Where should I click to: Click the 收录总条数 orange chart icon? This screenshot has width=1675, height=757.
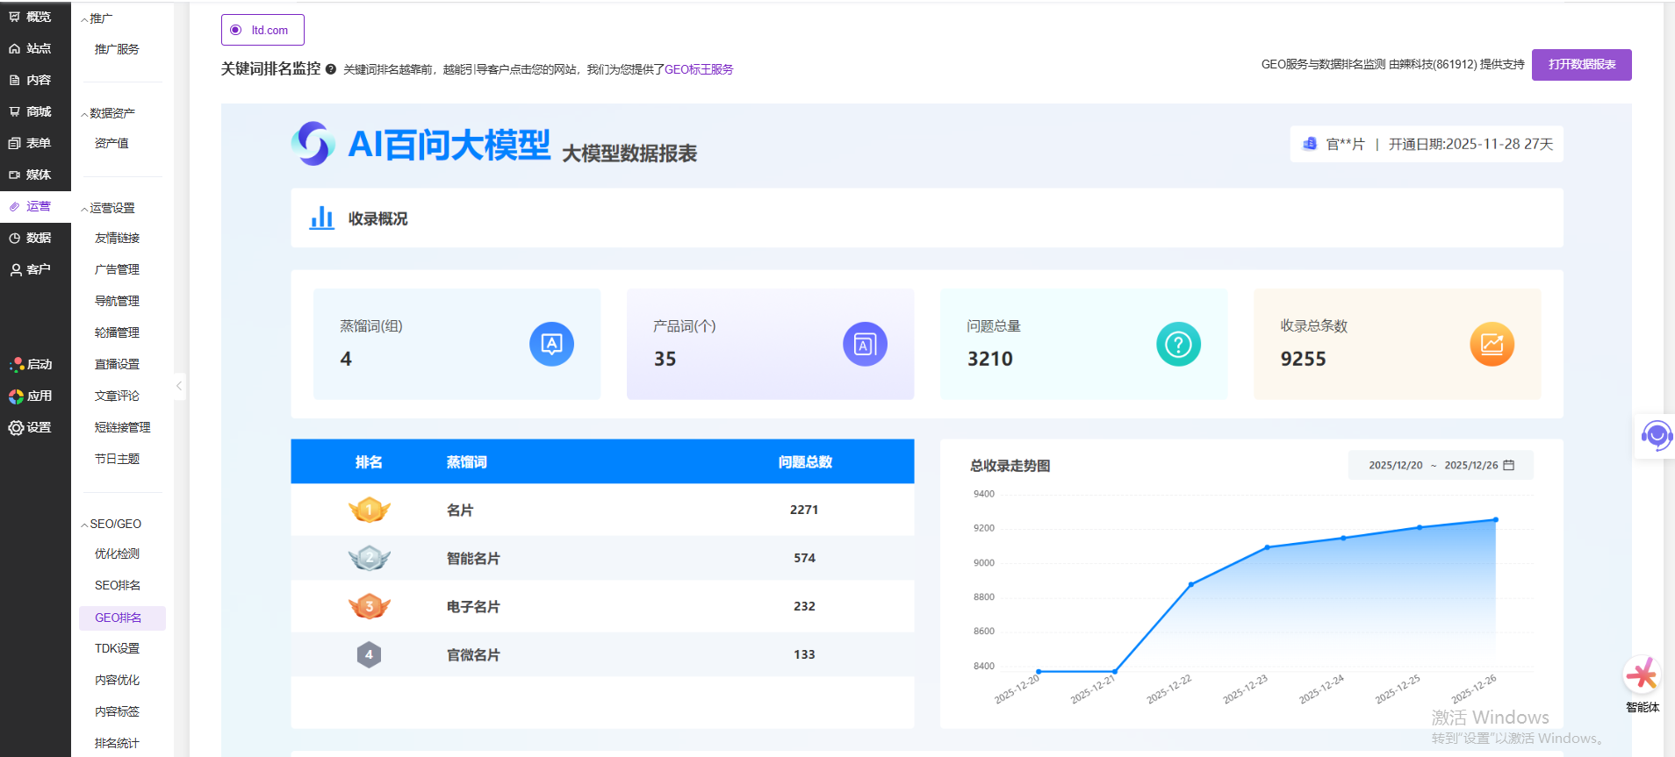(x=1492, y=345)
